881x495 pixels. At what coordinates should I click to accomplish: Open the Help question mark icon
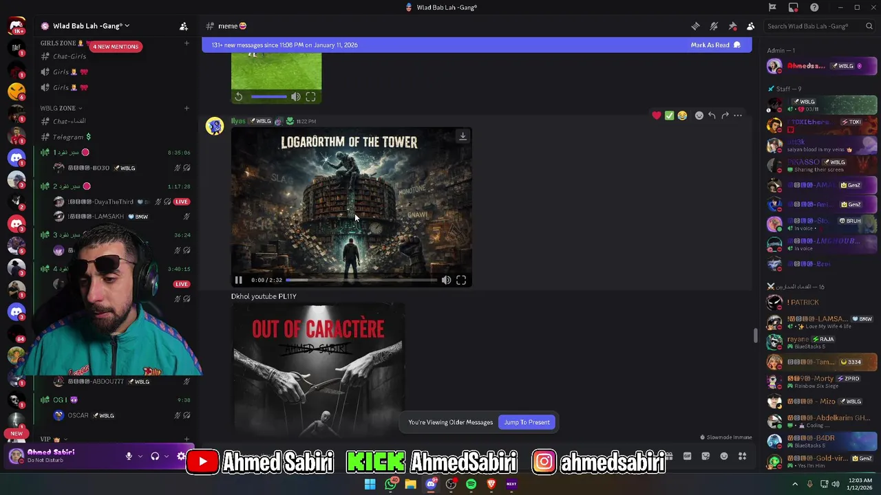[814, 8]
